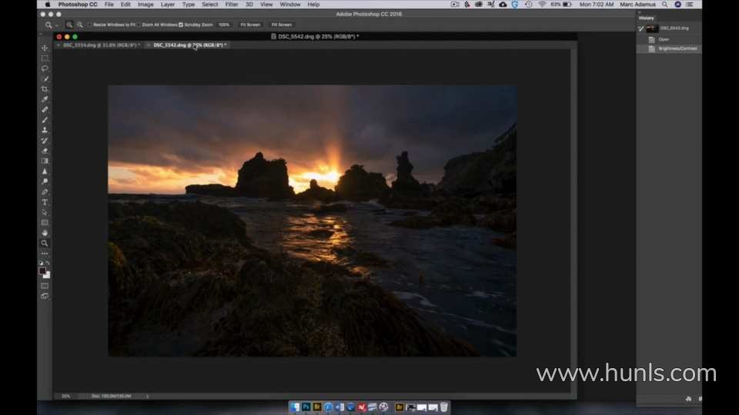Click the 100% zoom button
739x415 pixels.
tap(224, 25)
